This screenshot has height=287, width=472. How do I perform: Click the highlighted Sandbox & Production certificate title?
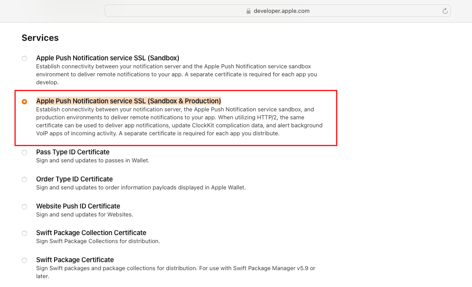coord(129,101)
